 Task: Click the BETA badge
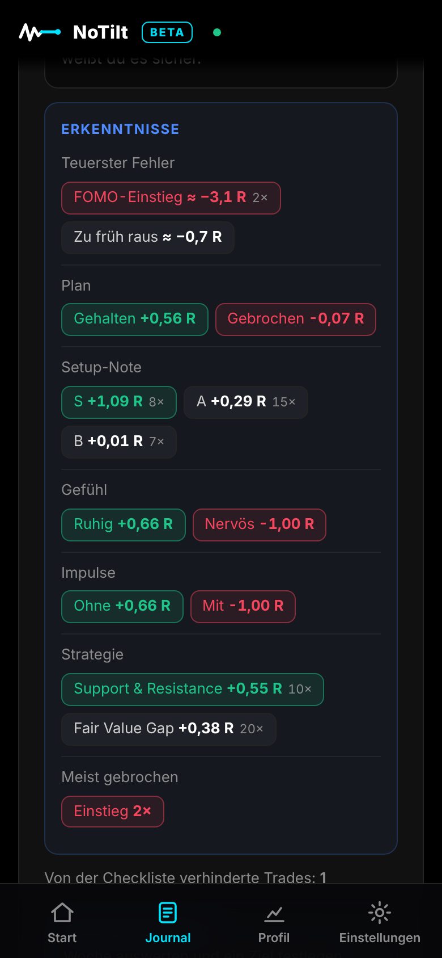[167, 32]
